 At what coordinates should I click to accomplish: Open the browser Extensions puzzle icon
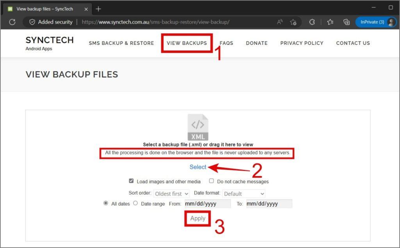(x=312, y=22)
